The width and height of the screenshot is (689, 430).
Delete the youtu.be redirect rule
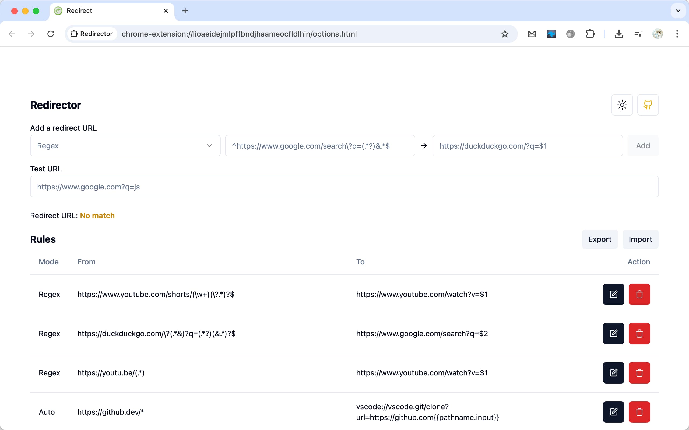click(x=639, y=372)
